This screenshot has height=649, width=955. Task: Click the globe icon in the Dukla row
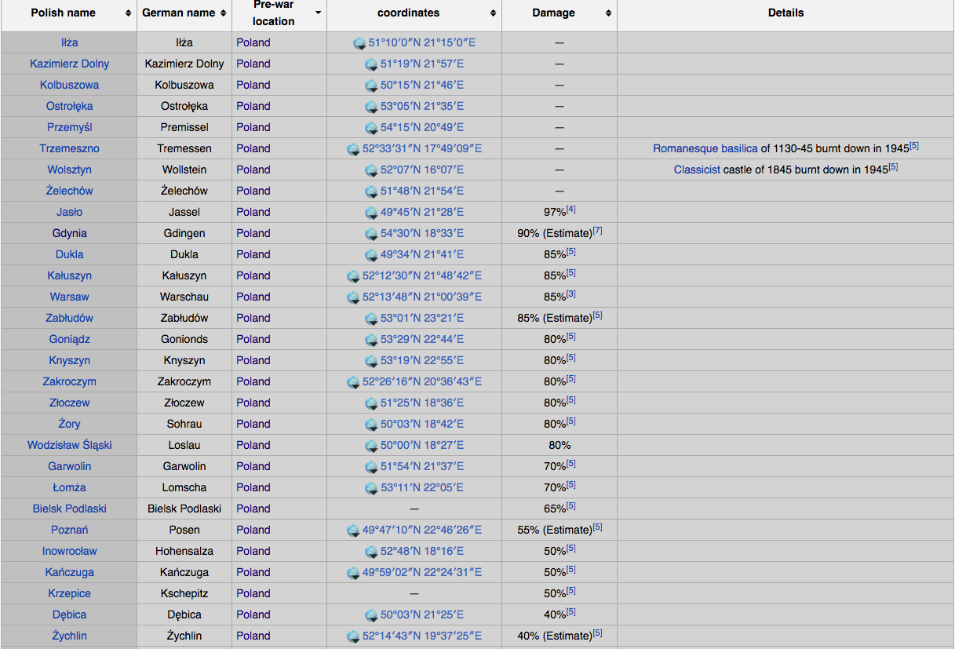371,255
